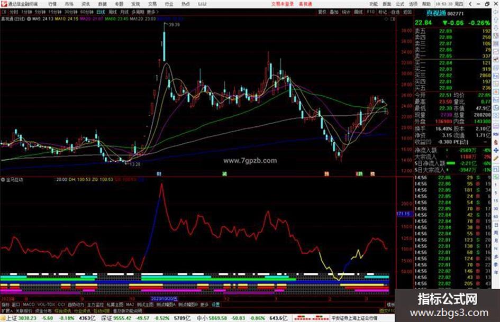Select the pencil icon in the right sidebar
Viewport: 500px width, 322px height.
[x=496, y=158]
